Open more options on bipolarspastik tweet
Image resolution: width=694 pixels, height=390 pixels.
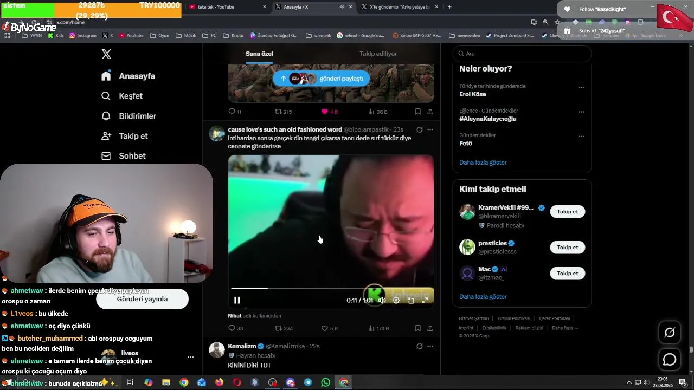(x=430, y=129)
